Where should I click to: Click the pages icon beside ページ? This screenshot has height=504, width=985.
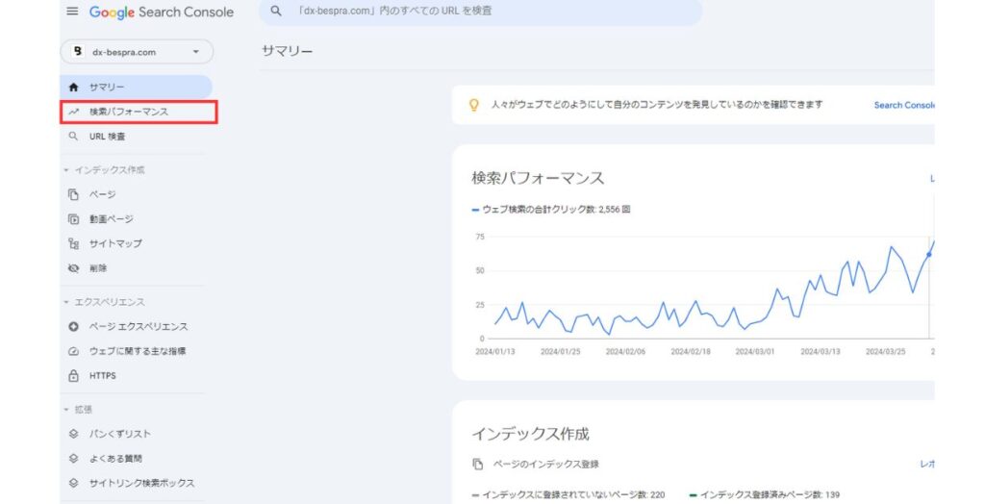[73, 195]
